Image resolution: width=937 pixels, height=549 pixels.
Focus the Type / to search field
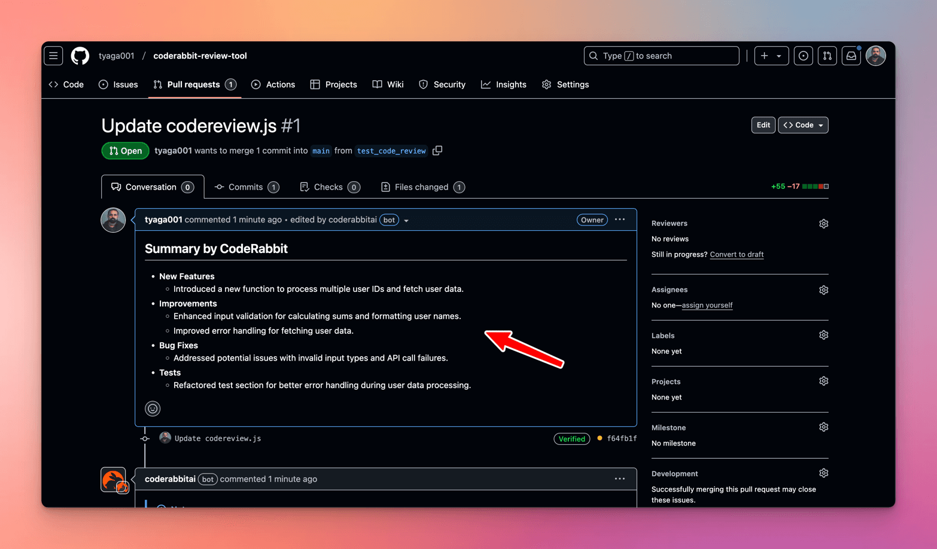662,56
